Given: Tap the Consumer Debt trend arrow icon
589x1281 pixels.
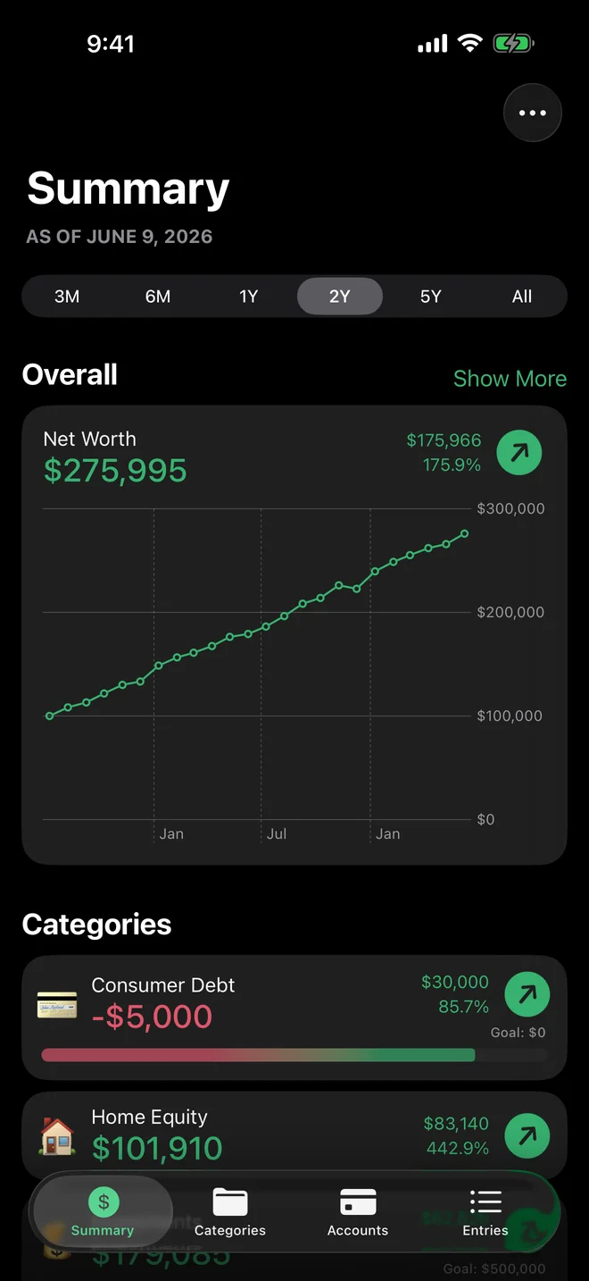Looking at the screenshot, I should click(527, 993).
